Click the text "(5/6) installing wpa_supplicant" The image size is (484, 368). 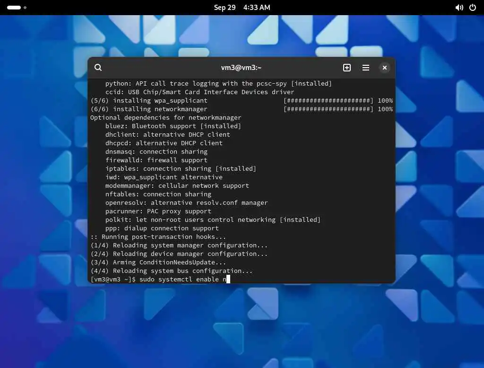click(149, 100)
